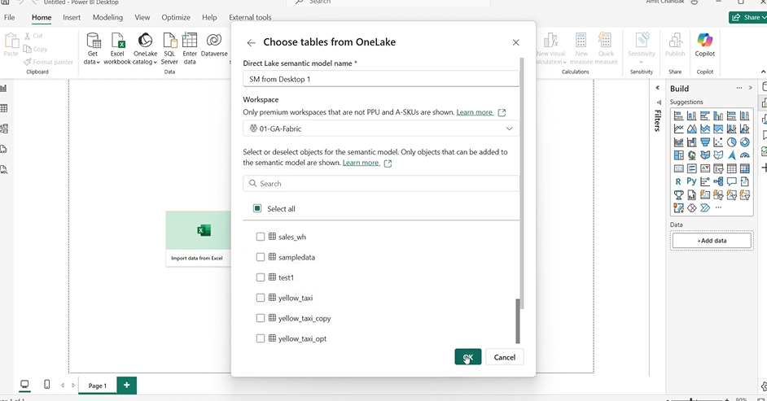Tick the yellow_taxi table checkbox
This screenshot has width=767, height=401.
(261, 298)
